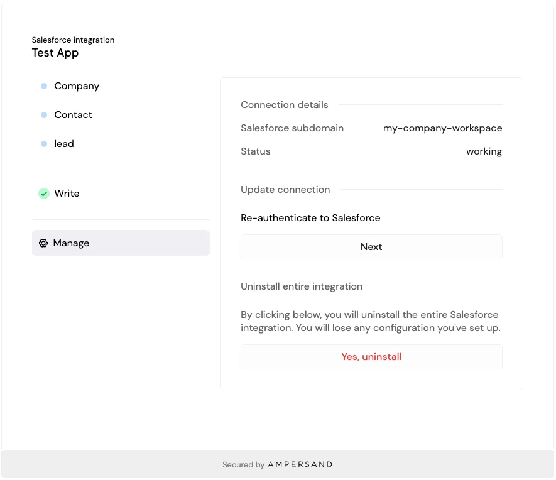
Task: Click the Test App title
Action: (x=55, y=53)
